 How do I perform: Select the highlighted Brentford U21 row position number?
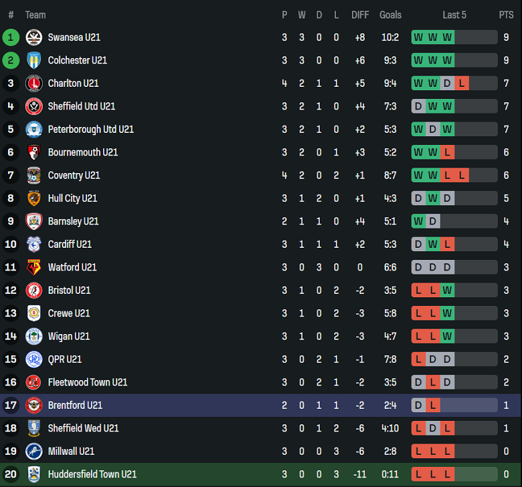point(11,405)
